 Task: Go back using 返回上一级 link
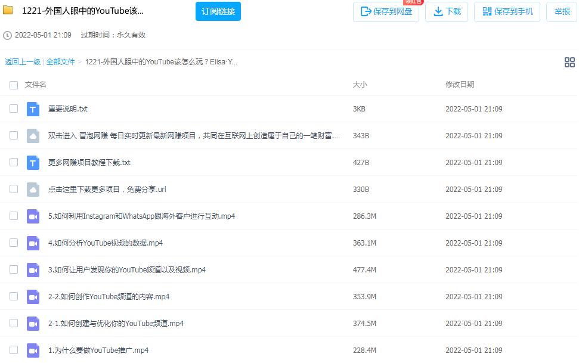[23, 62]
